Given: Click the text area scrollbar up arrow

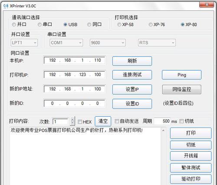Looking at the screenshot, I should pyautogui.click(x=164, y=131).
